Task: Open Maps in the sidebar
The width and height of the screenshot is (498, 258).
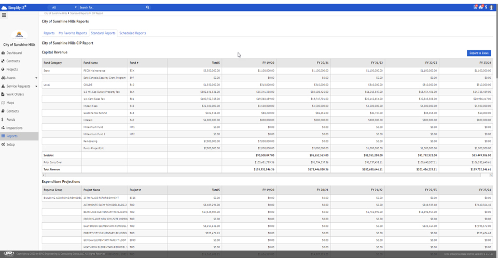Action: (x=10, y=103)
